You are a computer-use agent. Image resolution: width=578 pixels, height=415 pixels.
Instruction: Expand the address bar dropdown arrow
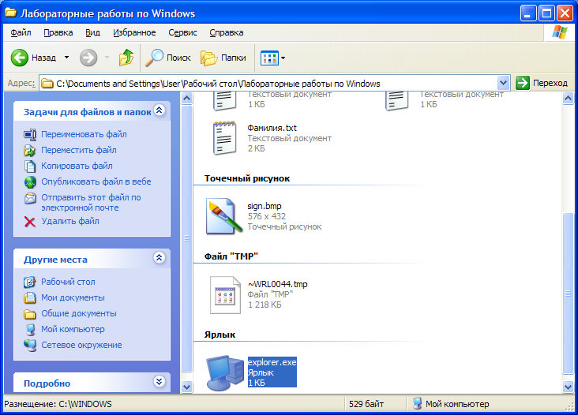click(x=503, y=83)
